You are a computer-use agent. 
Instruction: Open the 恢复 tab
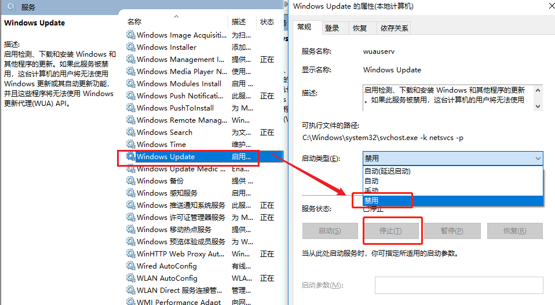click(x=360, y=28)
